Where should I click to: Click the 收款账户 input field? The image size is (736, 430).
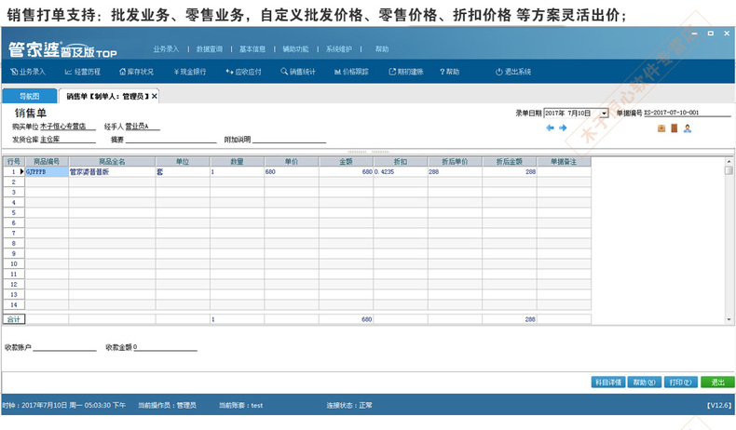tap(65, 347)
